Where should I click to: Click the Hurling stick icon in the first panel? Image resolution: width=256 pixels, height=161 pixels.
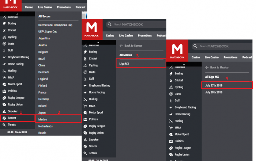[x=4, y=71]
